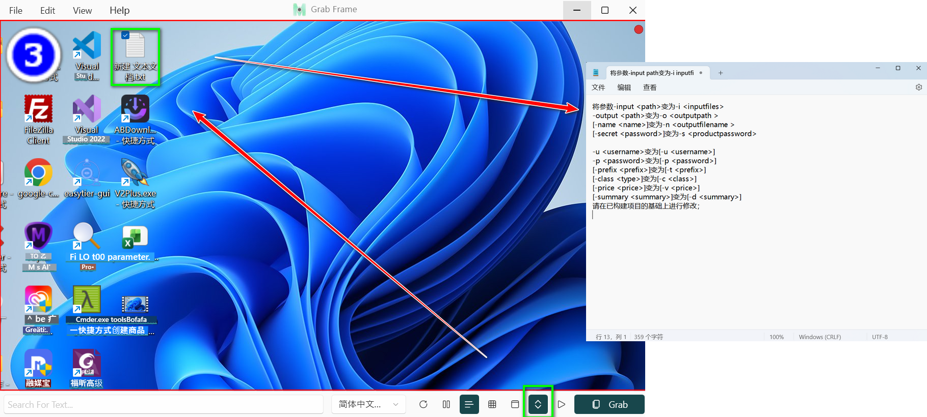Open the 编辑 menu in Notepad
Viewport: 927px width, 417px height.
624,87
